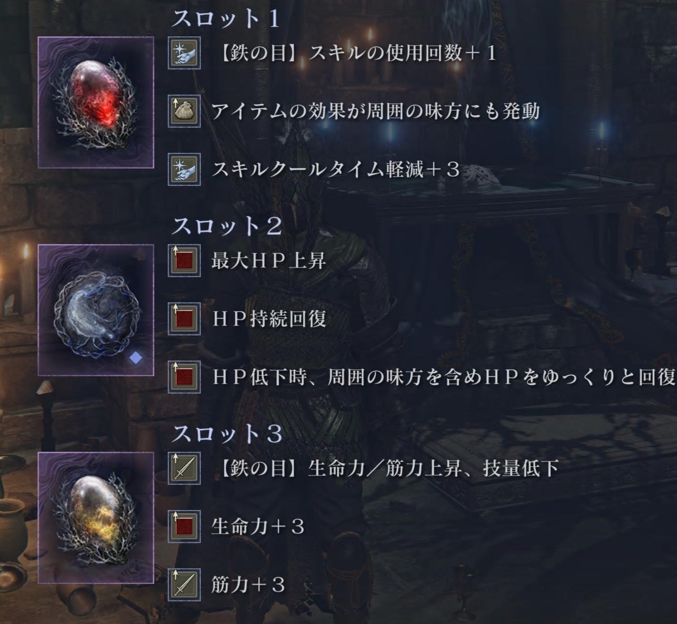Select the yellow relic in Slot 3
The image size is (677, 624).
pyautogui.click(x=96, y=518)
